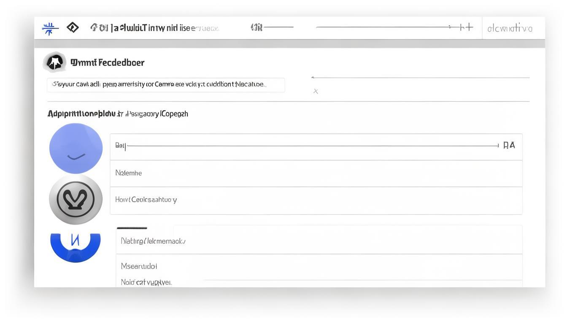Screen dimensions: 567x324
Task: Click the blue snowflake icon in the top bar
Action: (50, 28)
